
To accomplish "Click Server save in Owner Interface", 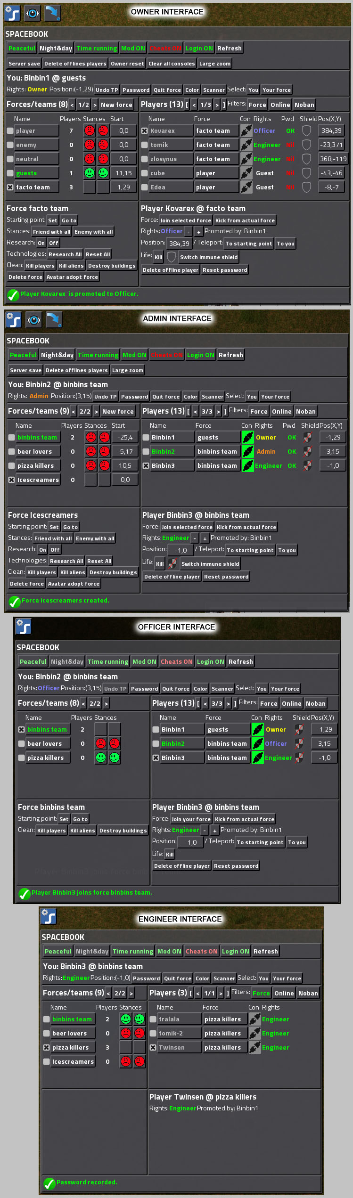I will (x=24, y=64).
